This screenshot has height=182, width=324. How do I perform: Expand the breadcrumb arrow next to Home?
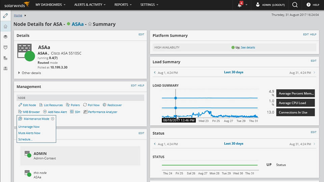[x=25, y=16]
